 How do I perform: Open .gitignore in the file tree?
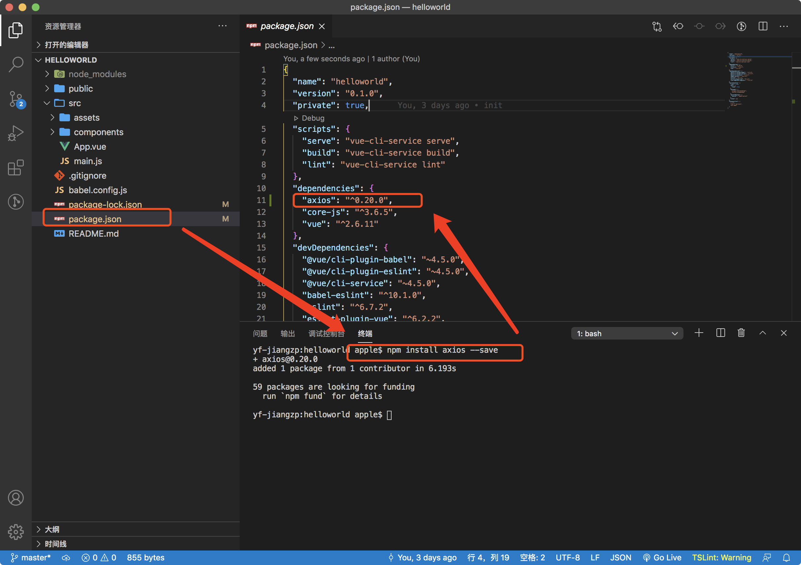click(x=87, y=175)
